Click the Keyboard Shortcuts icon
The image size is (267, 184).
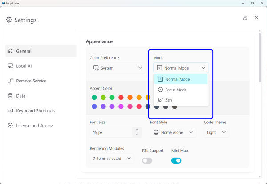pyautogui.click(x=10, y=110)
